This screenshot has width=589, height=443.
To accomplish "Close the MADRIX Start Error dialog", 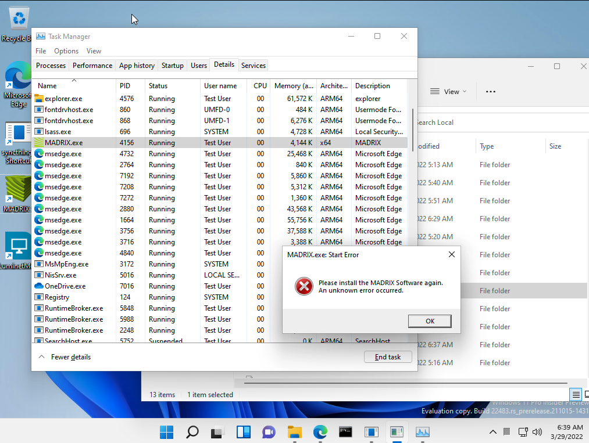I will click(452, 255).
